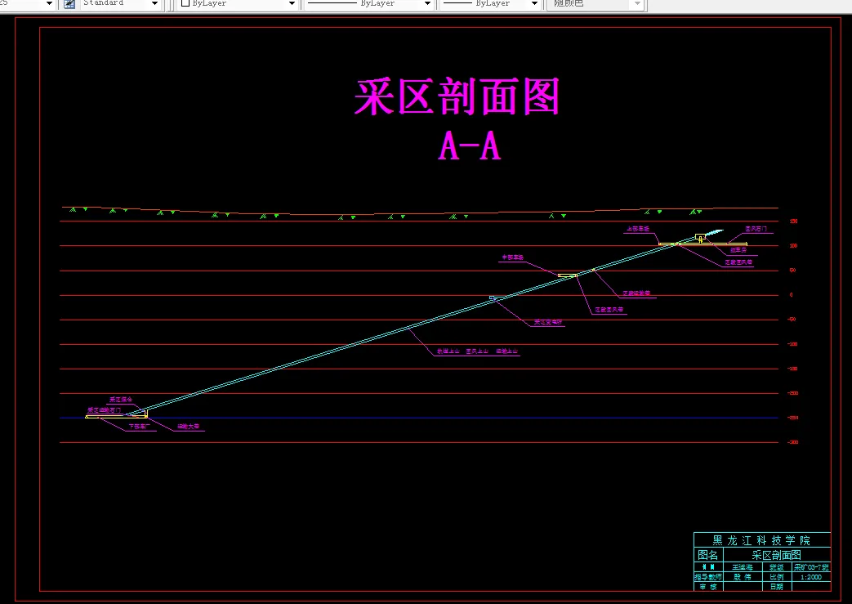The image size is (852, 604).
Task: Select the 上部车场 annotation label
Action: coord(638,229)
